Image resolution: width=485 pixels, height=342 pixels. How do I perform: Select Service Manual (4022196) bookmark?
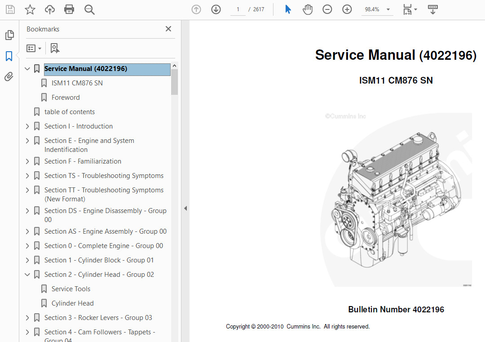107,69
